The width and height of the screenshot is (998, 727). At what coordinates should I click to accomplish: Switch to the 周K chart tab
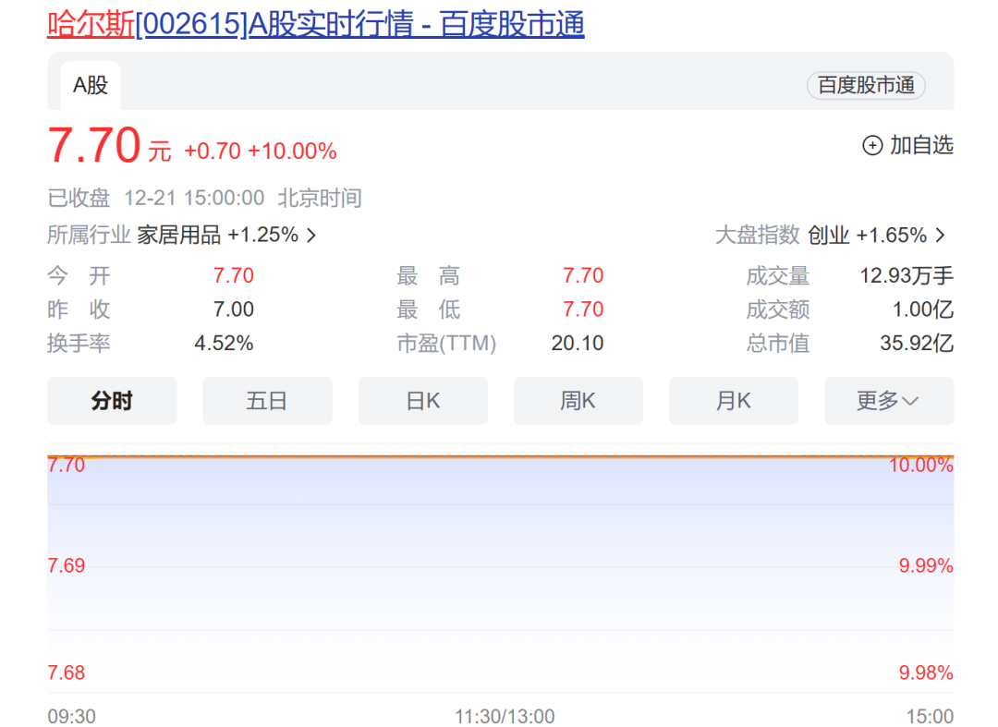[578, 401]
